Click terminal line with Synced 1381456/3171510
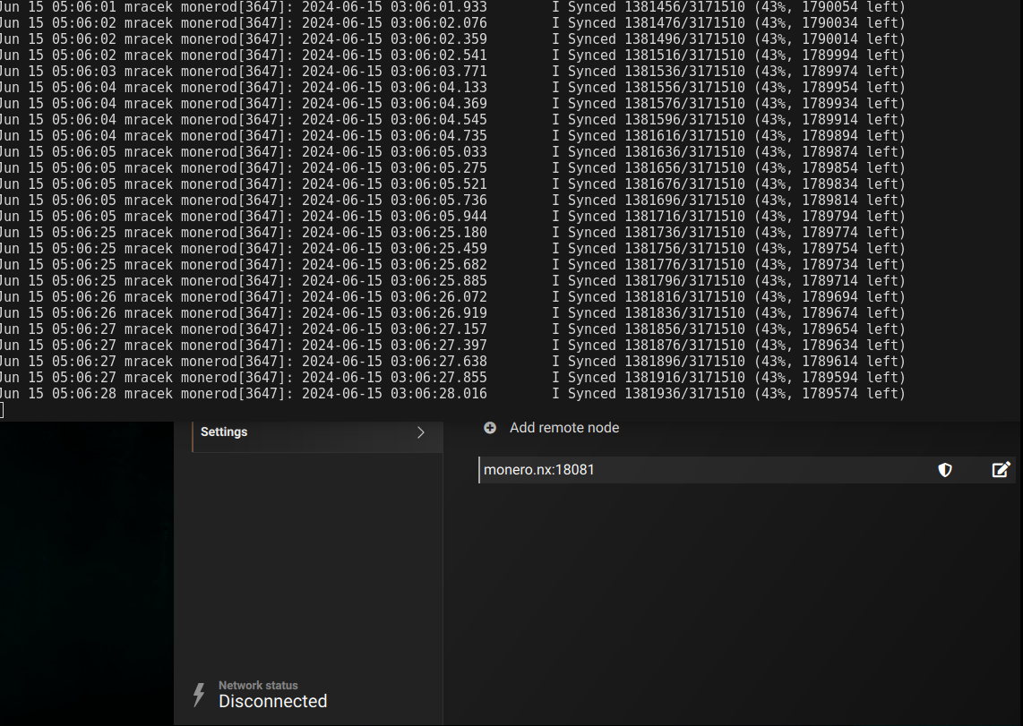Screen dimensions: 1023x726 (452, 7)
